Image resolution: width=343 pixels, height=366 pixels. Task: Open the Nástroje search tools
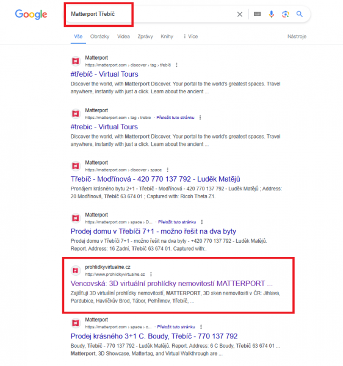coord(297,37)
